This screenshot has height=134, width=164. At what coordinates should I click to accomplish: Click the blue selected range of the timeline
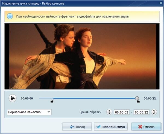(94, 98)
